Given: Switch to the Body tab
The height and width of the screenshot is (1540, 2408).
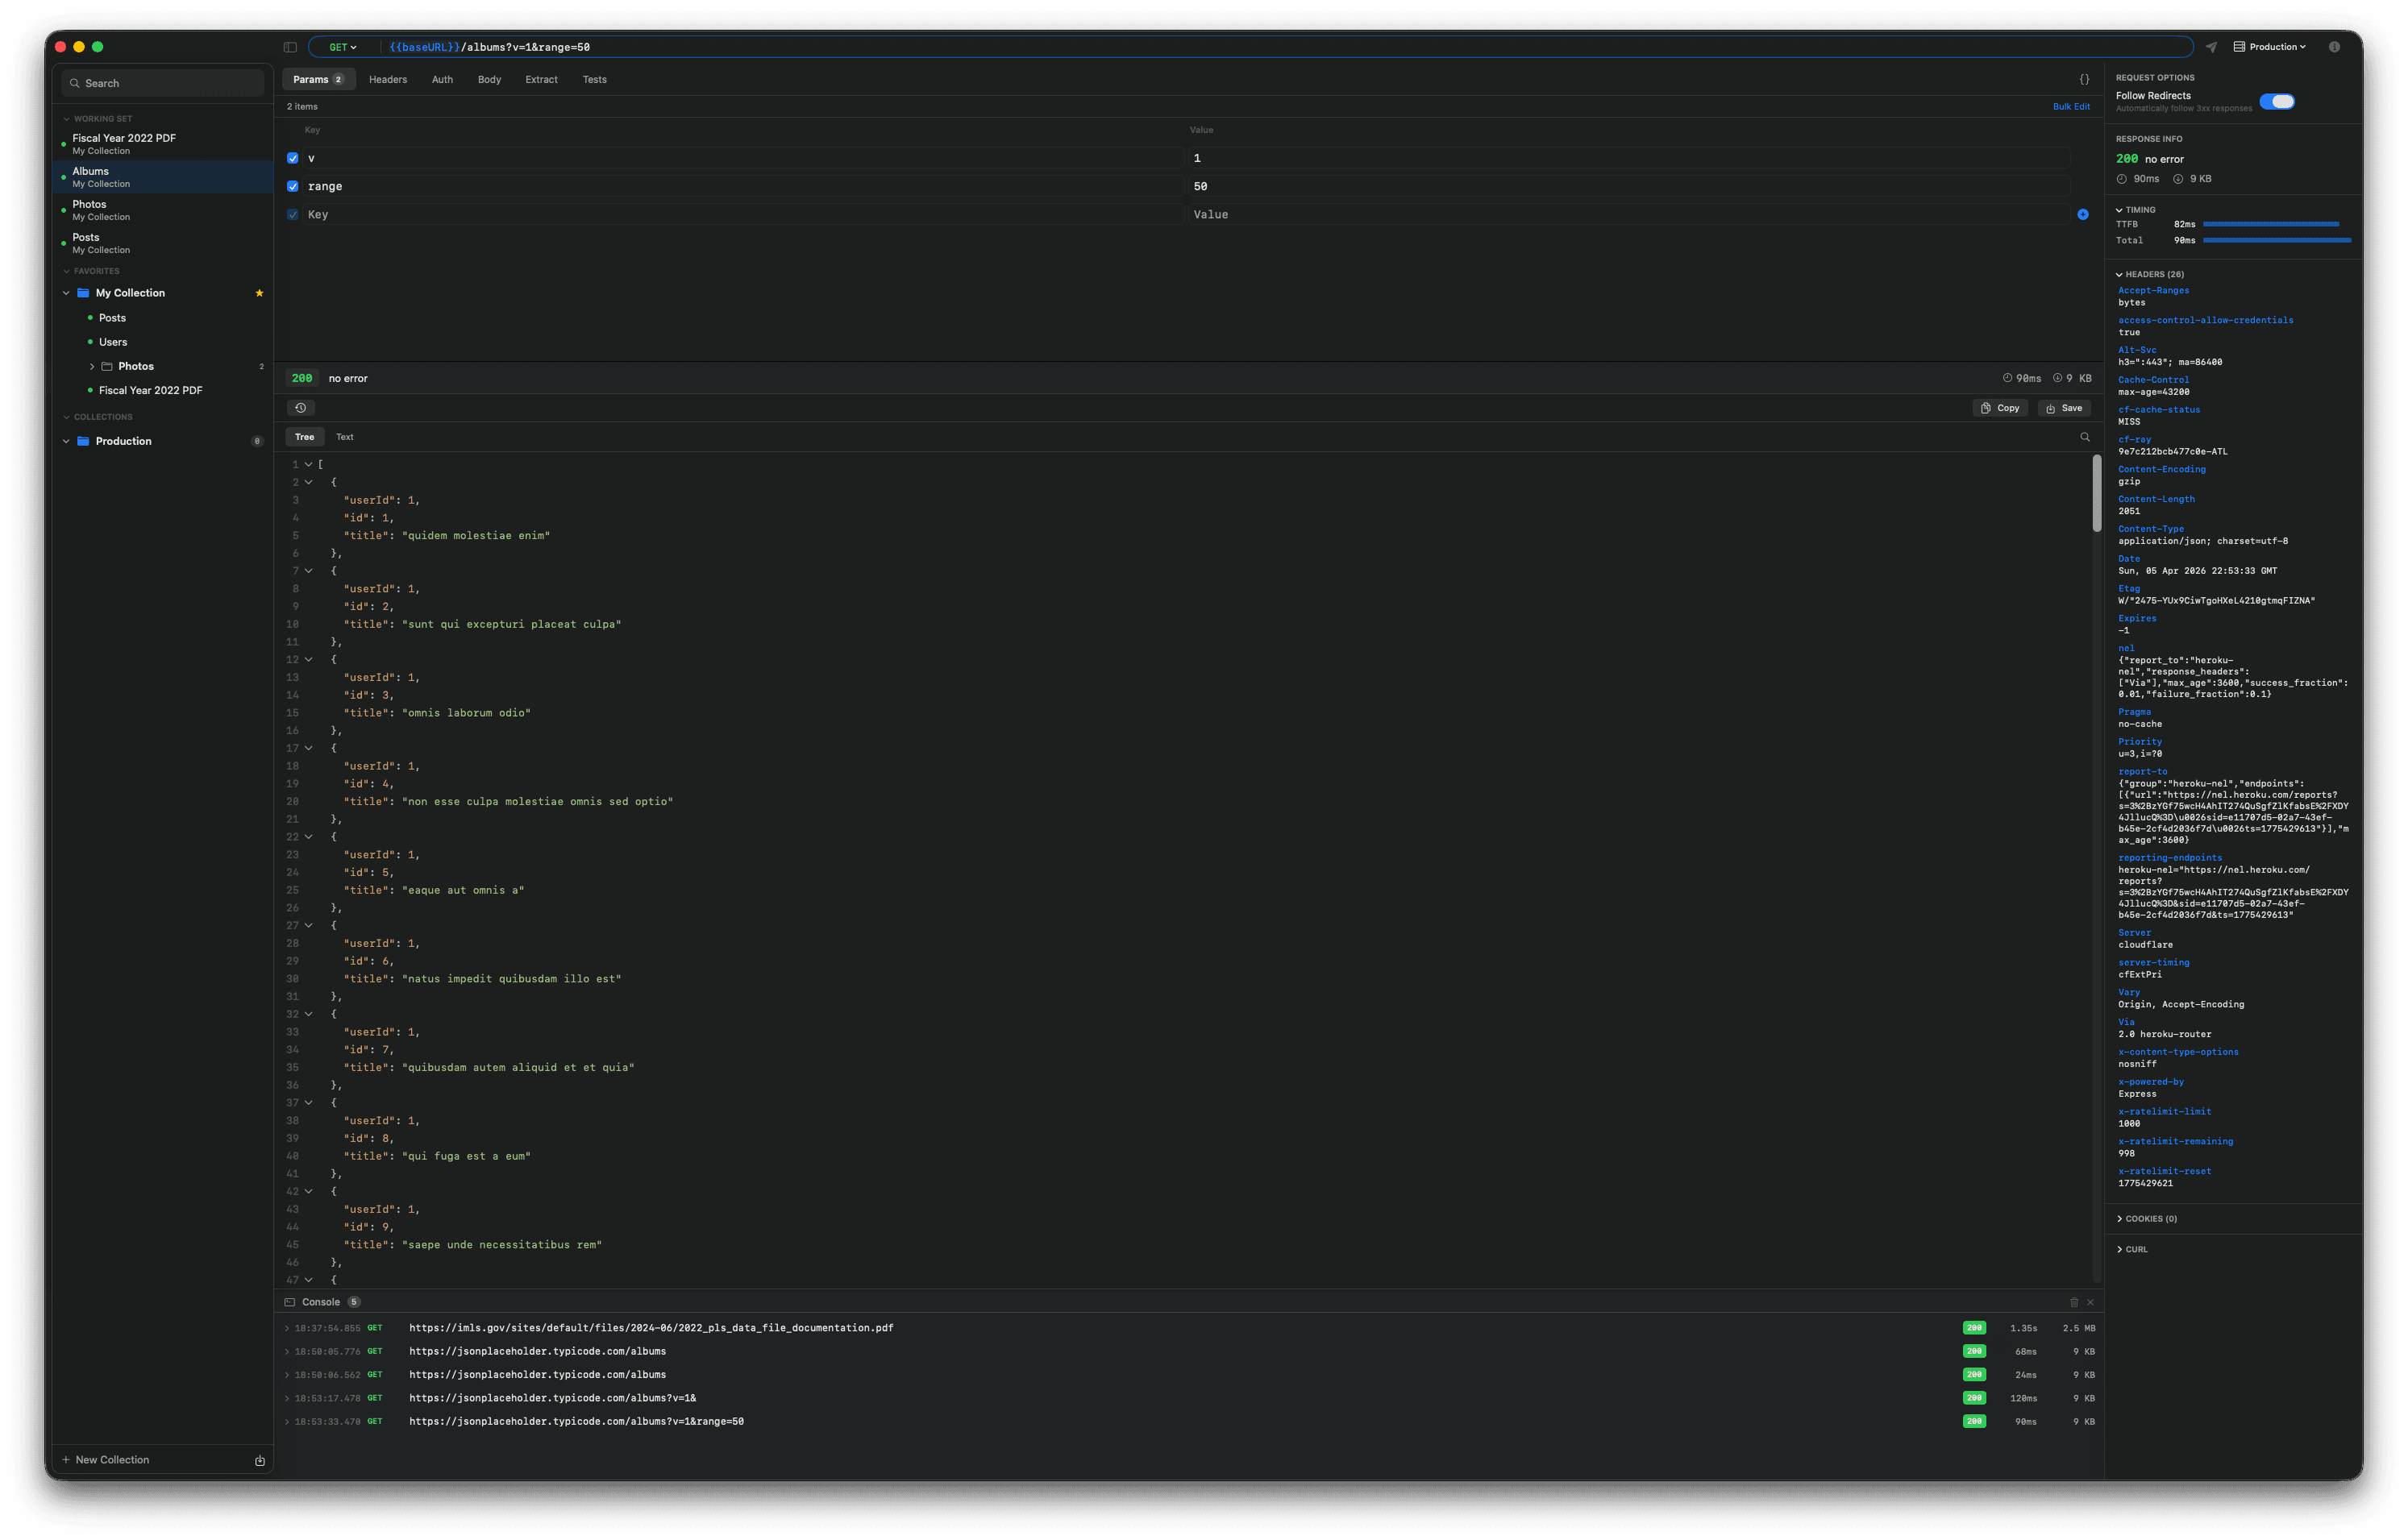Looking at the screenshot, I should click(489, 79).
